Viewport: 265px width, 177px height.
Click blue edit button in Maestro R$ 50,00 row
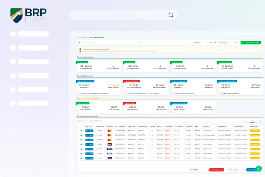click(89, 158)
